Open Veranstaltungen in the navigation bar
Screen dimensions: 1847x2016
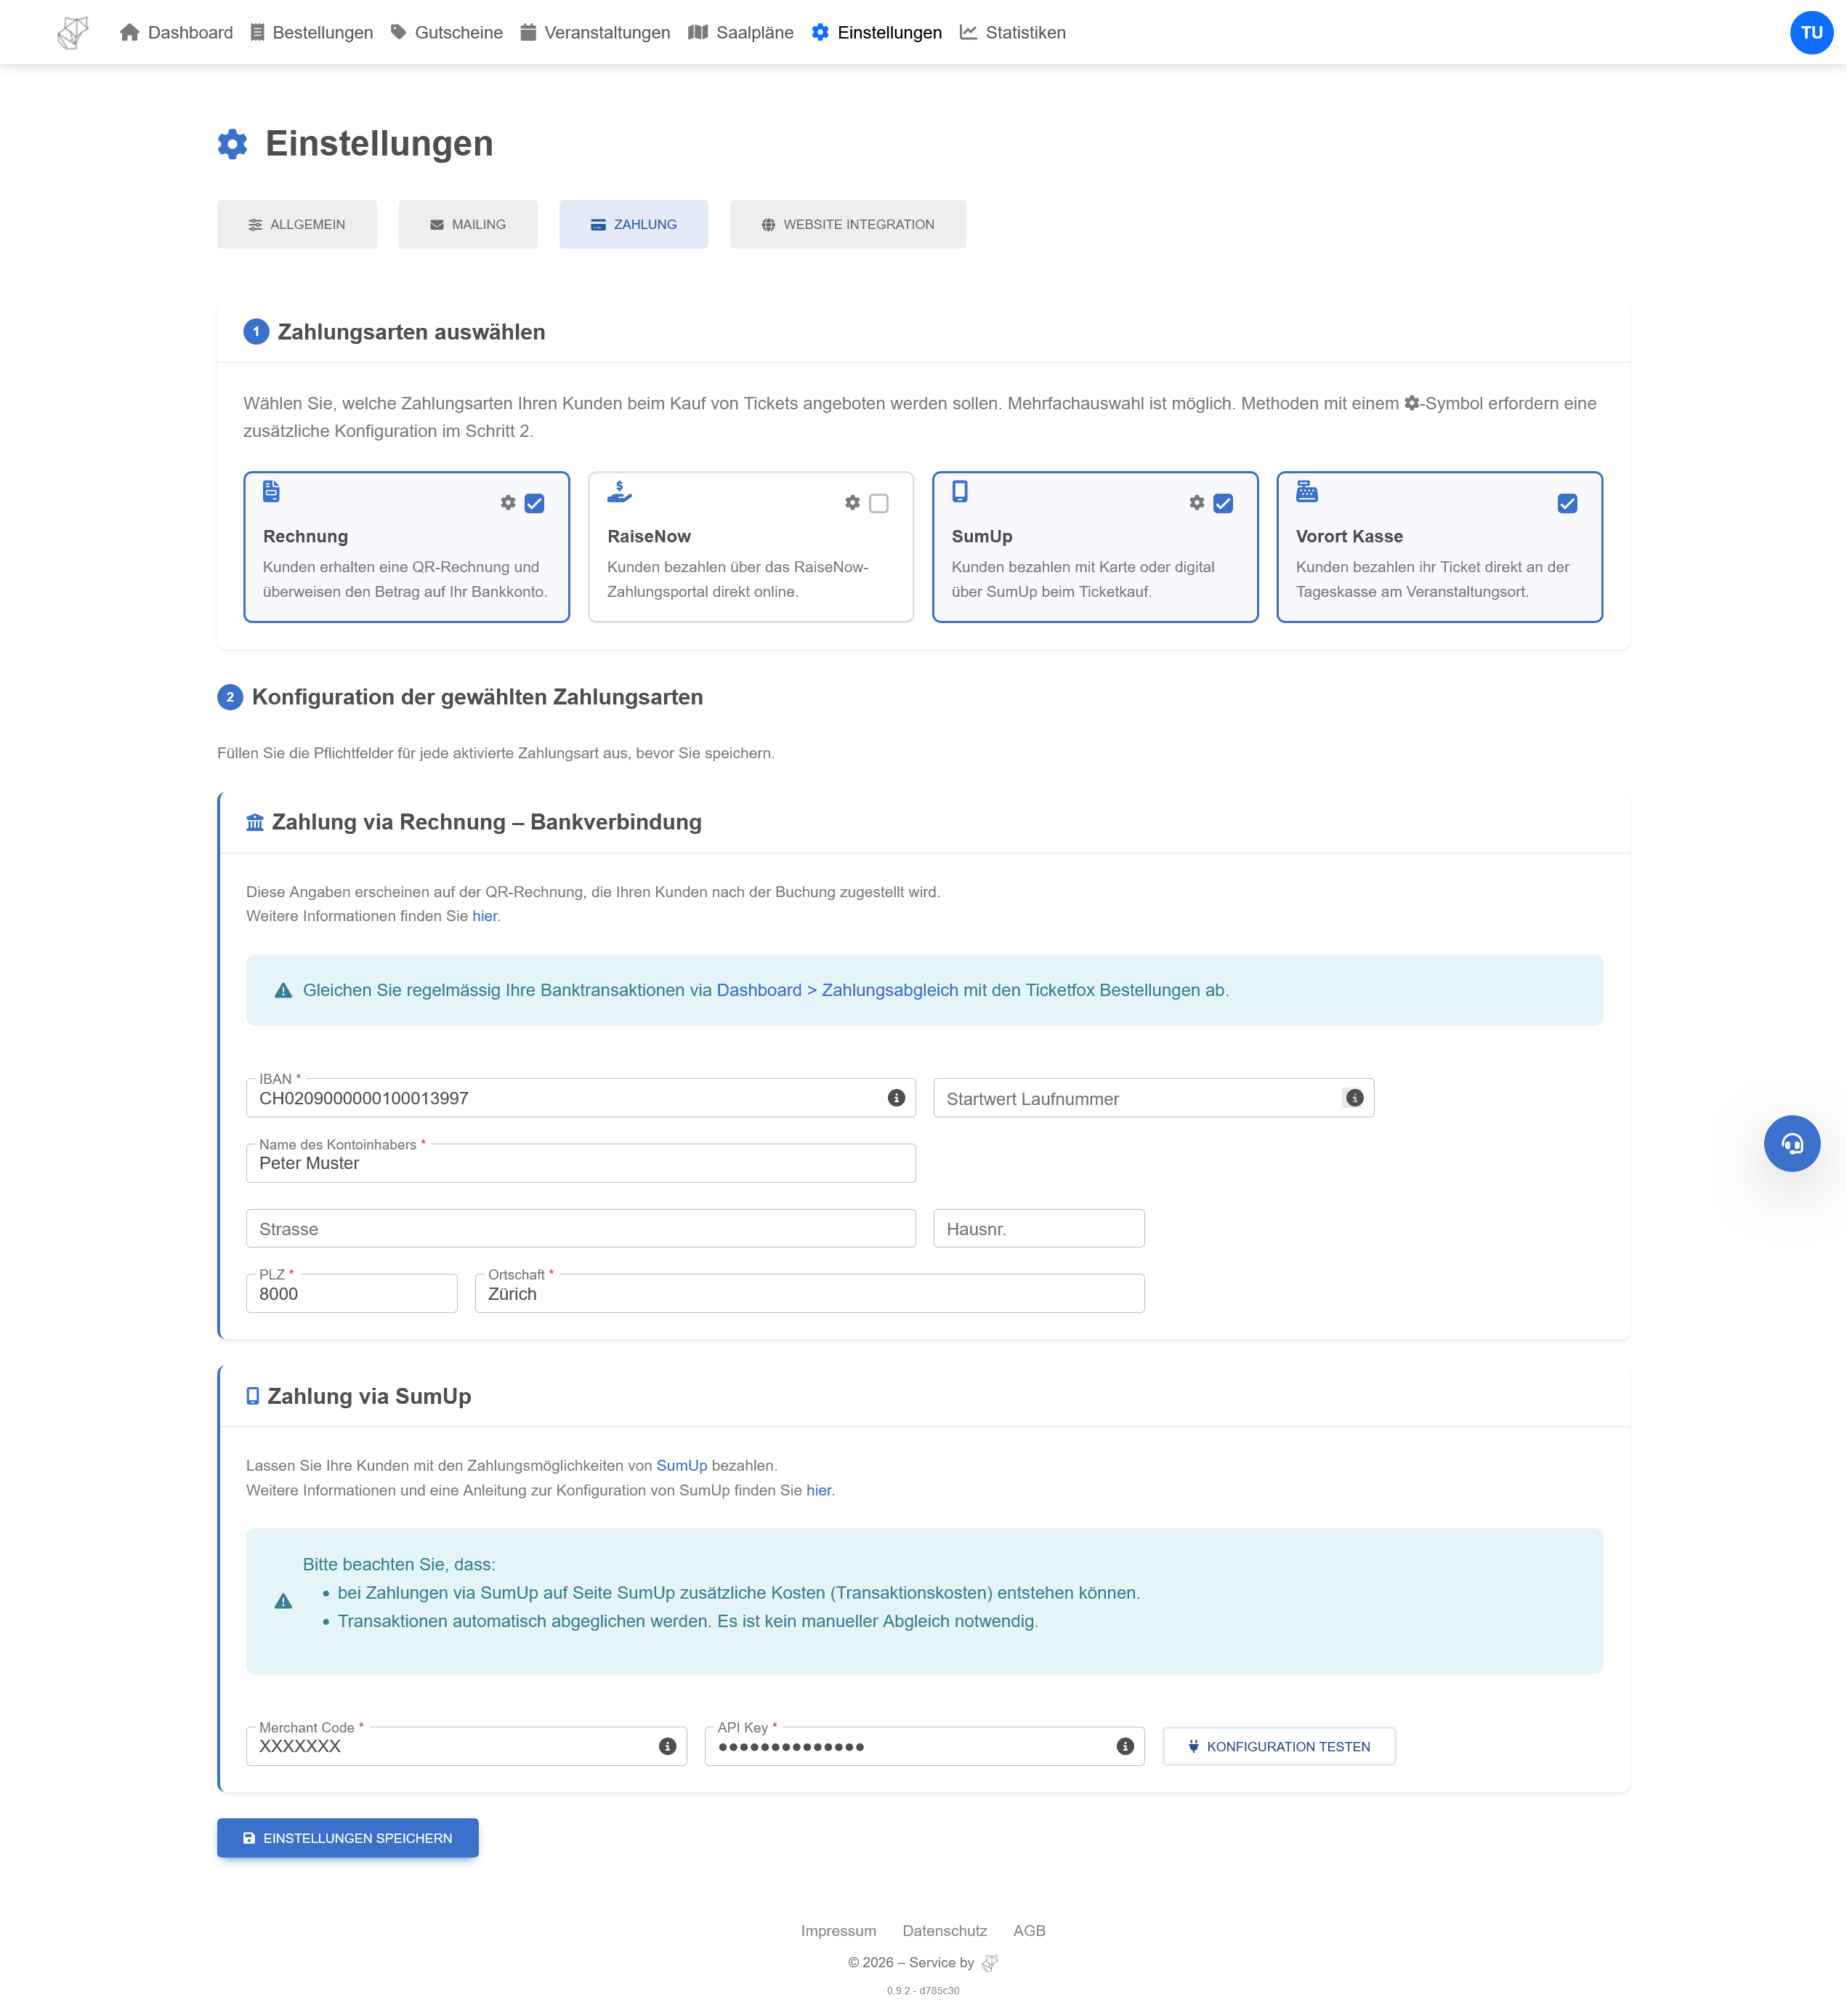coord(596,33)
